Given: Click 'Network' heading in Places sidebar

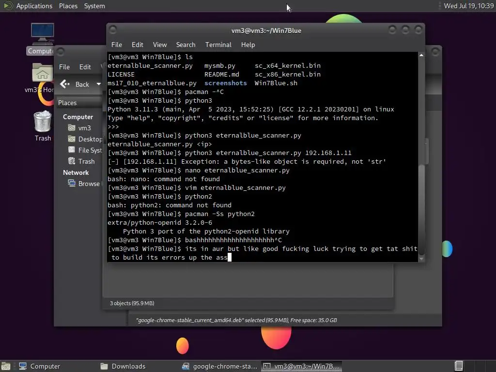Looking at the screenshot, I should coord(76,172).
